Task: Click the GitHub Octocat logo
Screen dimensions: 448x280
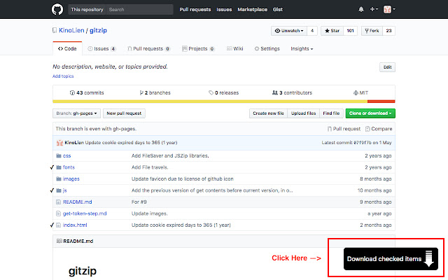Action: pos(57,10)
